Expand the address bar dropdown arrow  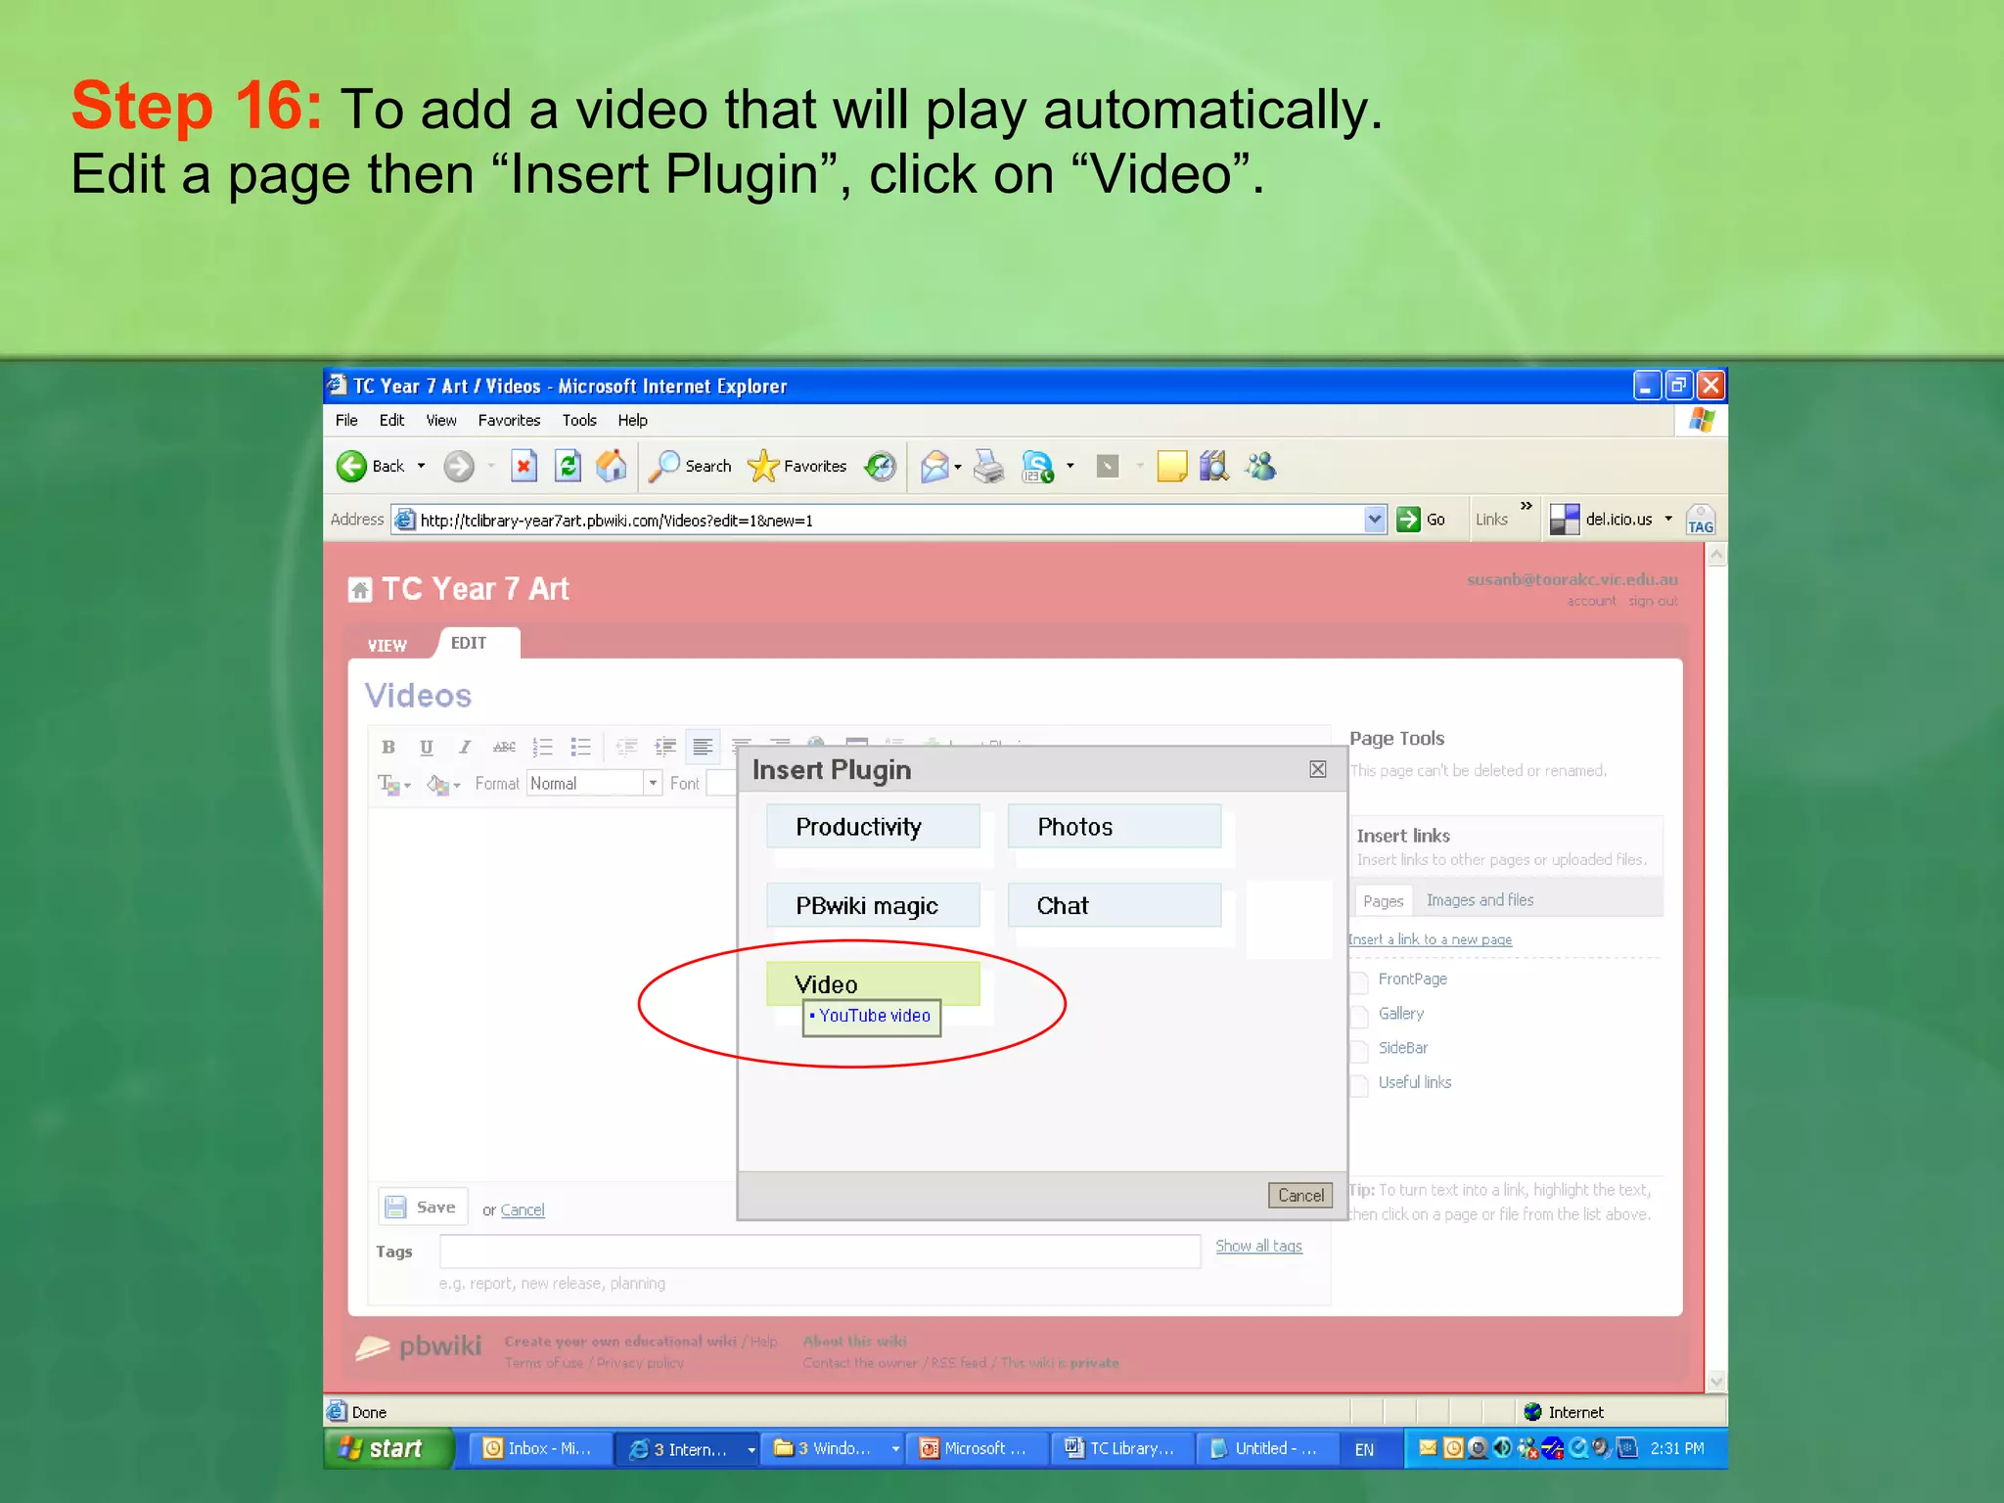tap(1375, 520)
